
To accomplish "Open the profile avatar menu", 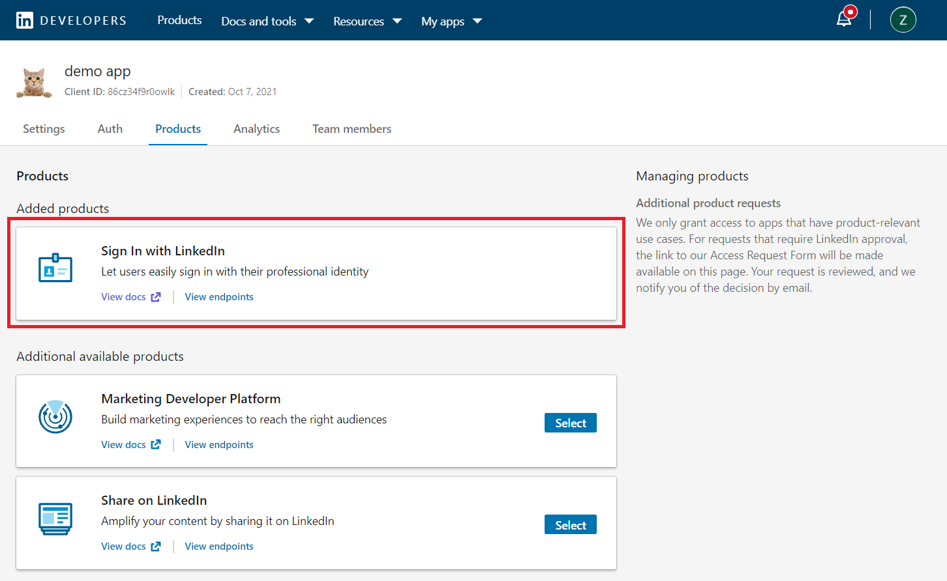I will [903, 20].
